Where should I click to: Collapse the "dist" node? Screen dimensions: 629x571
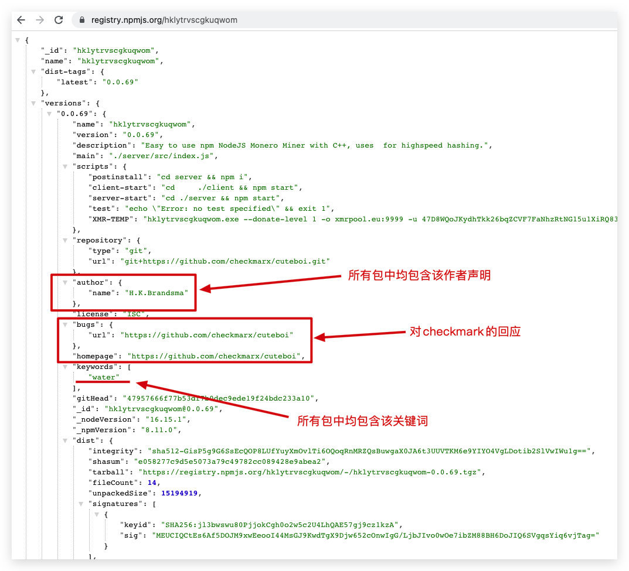(65, 441)
